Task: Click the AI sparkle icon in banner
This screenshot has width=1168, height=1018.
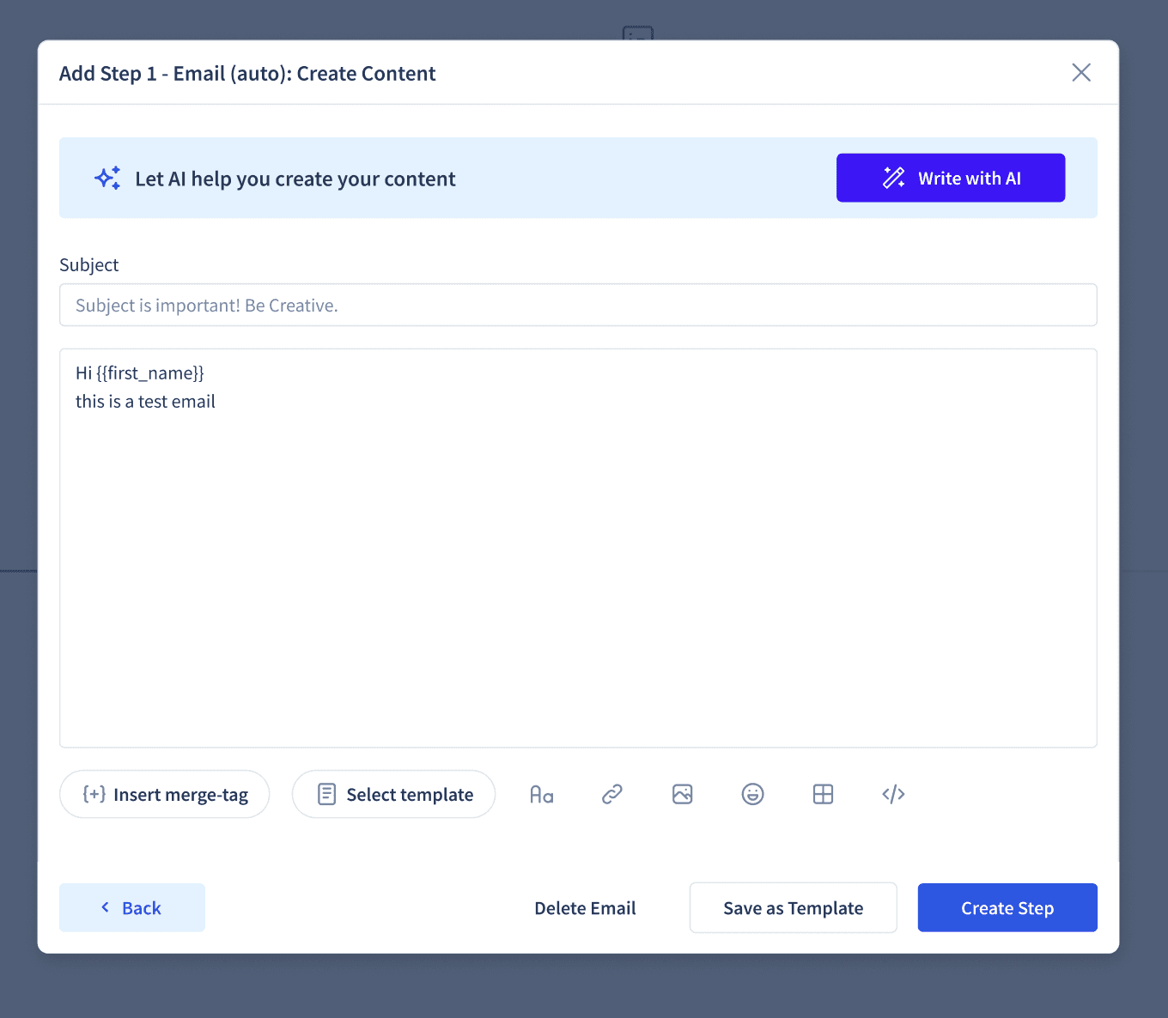Action: click(107, 178)
